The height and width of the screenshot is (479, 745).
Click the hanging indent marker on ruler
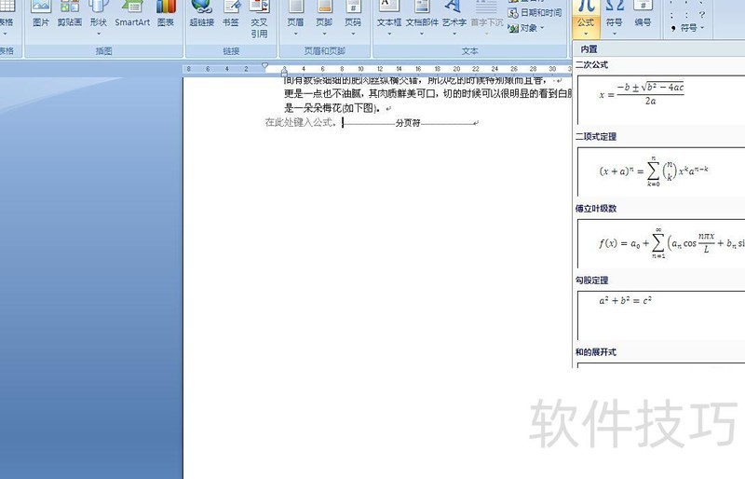click(x=284, y=70)
